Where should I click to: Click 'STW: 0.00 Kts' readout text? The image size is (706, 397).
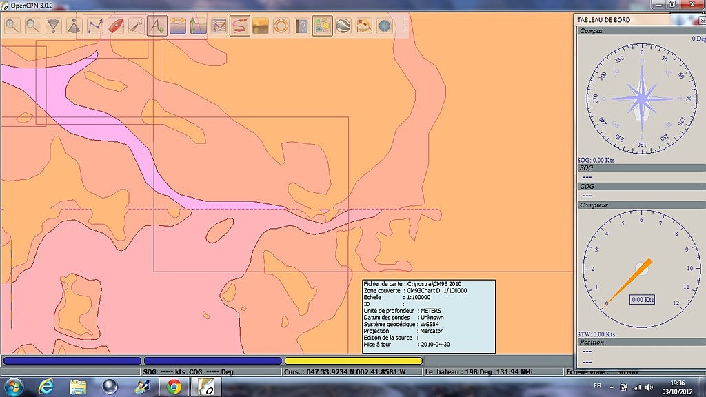point(596,334)
